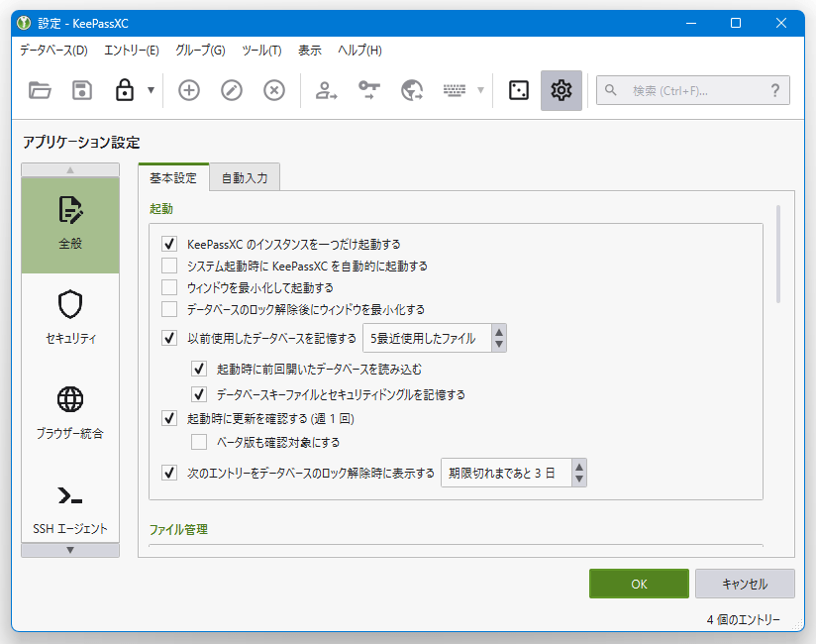
Task: Switch to the 自動入力 tab
Action: [x=245, y=178]
